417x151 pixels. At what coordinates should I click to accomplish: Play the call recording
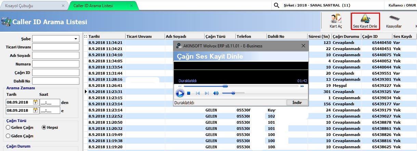point(180,93)
